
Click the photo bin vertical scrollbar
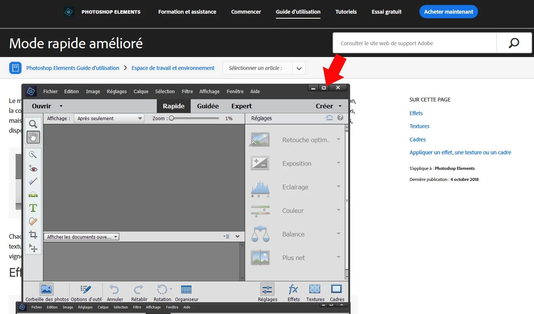pyautogui.click(x=242, y=262)
